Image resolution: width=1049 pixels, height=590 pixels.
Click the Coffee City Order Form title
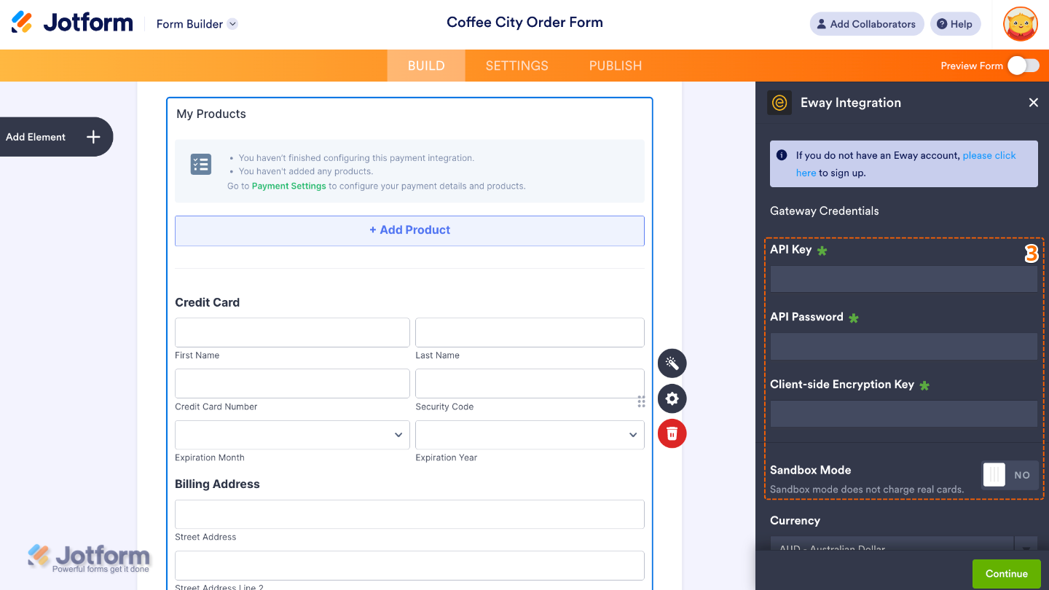coord(524,23)
